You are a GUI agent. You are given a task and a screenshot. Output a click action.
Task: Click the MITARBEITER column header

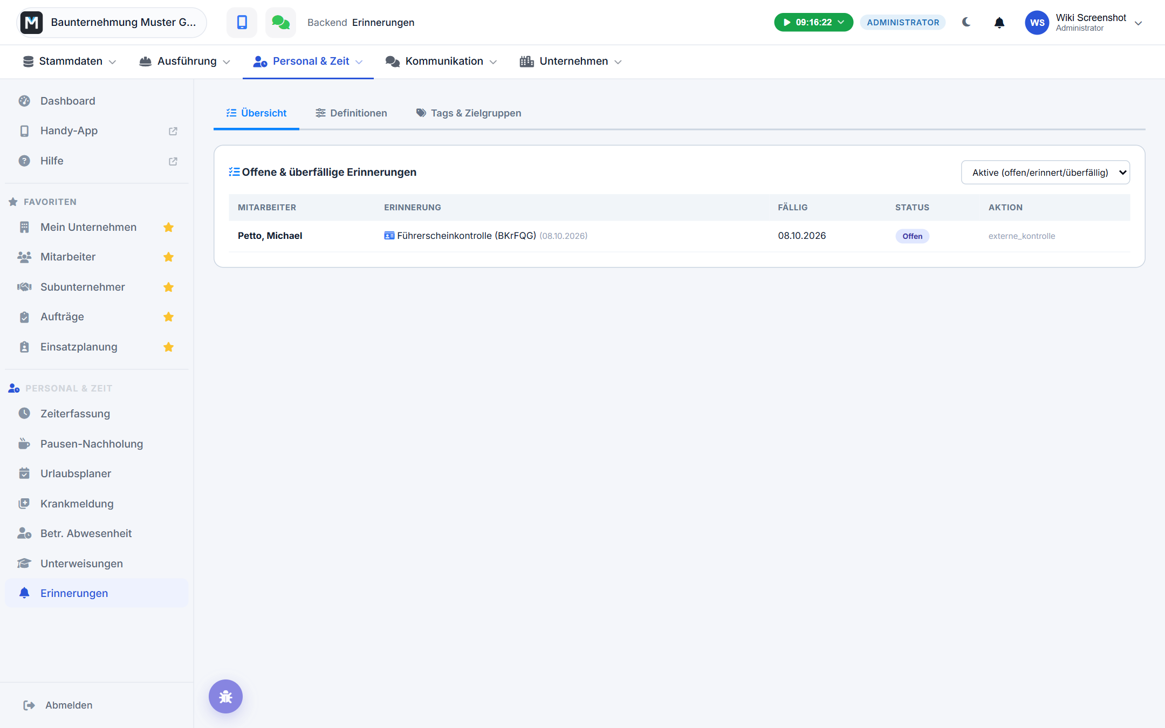click(x=267, y=208)
